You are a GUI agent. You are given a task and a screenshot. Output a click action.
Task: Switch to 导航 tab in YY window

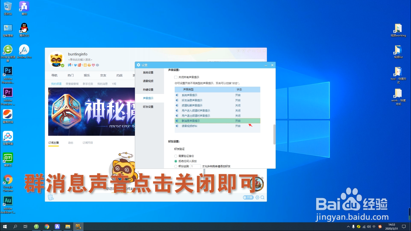54,75
